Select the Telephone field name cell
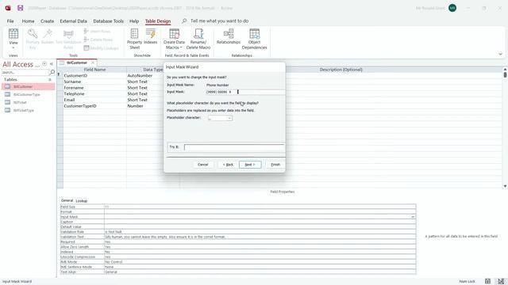508x285 pixels. coord(94,93)
